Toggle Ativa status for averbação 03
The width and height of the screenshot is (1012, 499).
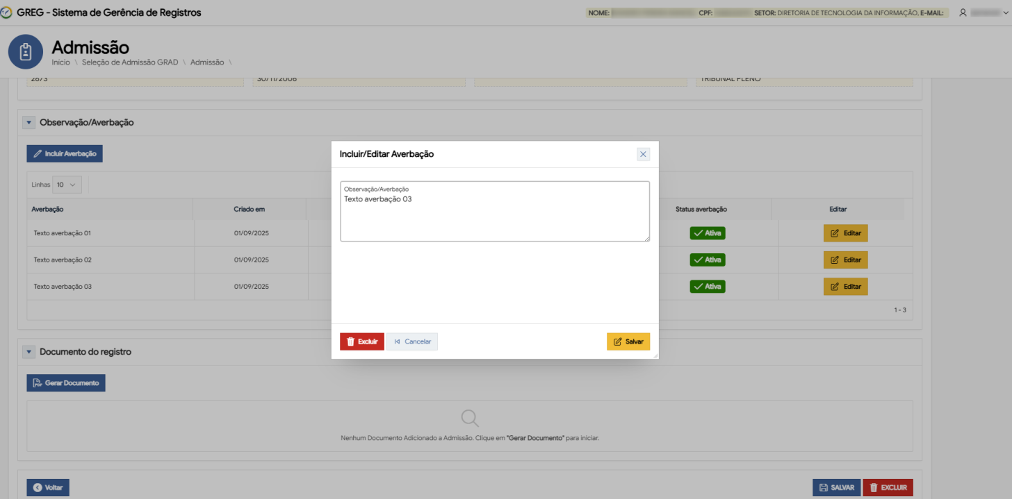tap(707, 286)
